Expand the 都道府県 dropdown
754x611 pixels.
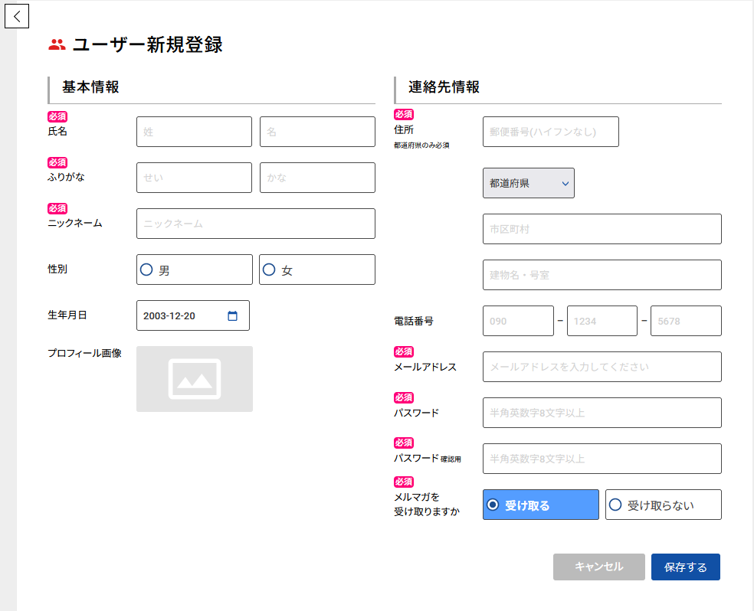[528, 183]
